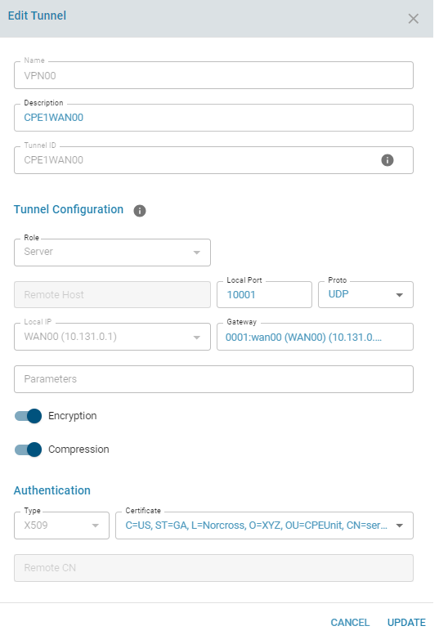439x644 pixels.
Task: Click the Gateway field
Action: [x=315, y=337]
